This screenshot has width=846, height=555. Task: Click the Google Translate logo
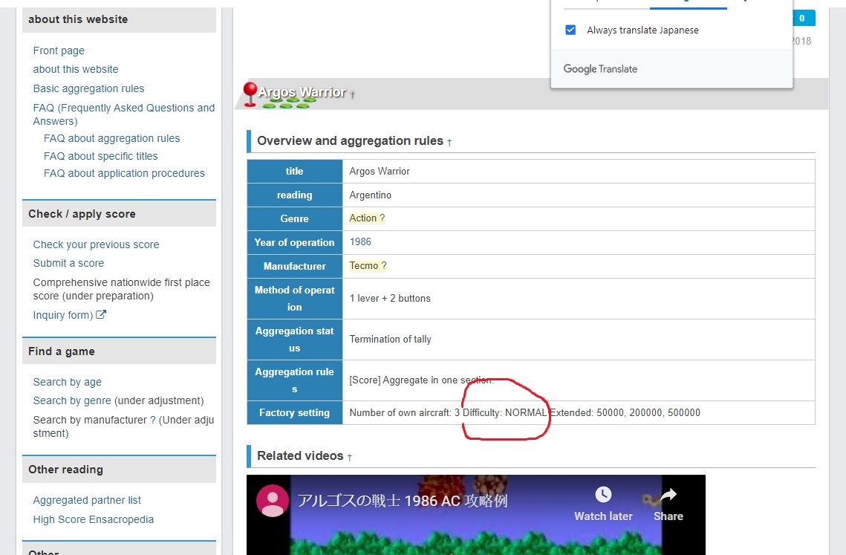(x=600, y=69)
